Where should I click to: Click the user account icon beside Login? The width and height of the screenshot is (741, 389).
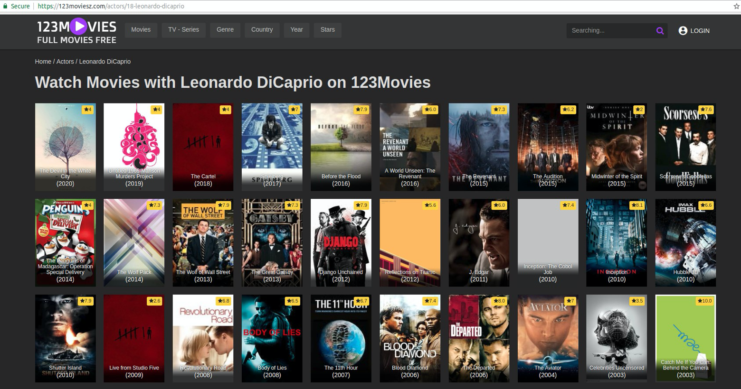coord(683,31)
